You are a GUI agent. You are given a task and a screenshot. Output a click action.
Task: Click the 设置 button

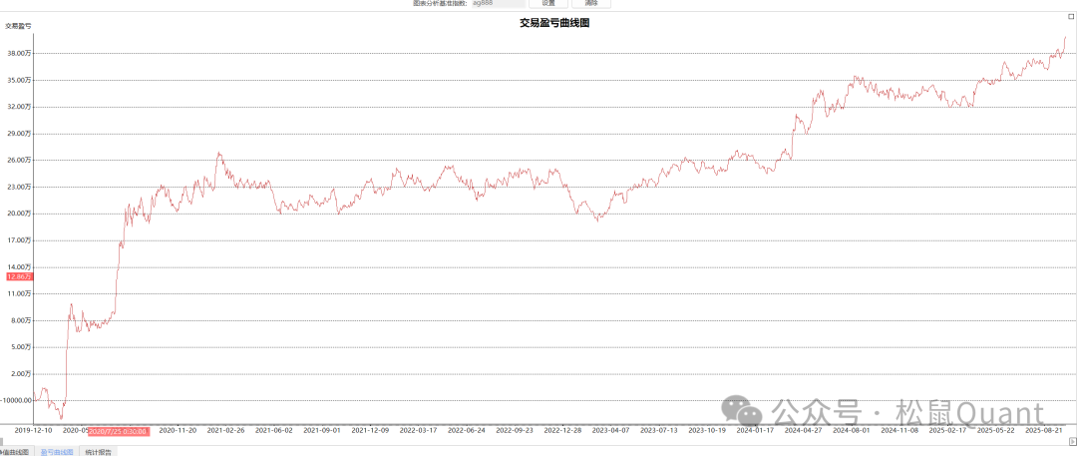pyautogui.click(x=547, y=4)
